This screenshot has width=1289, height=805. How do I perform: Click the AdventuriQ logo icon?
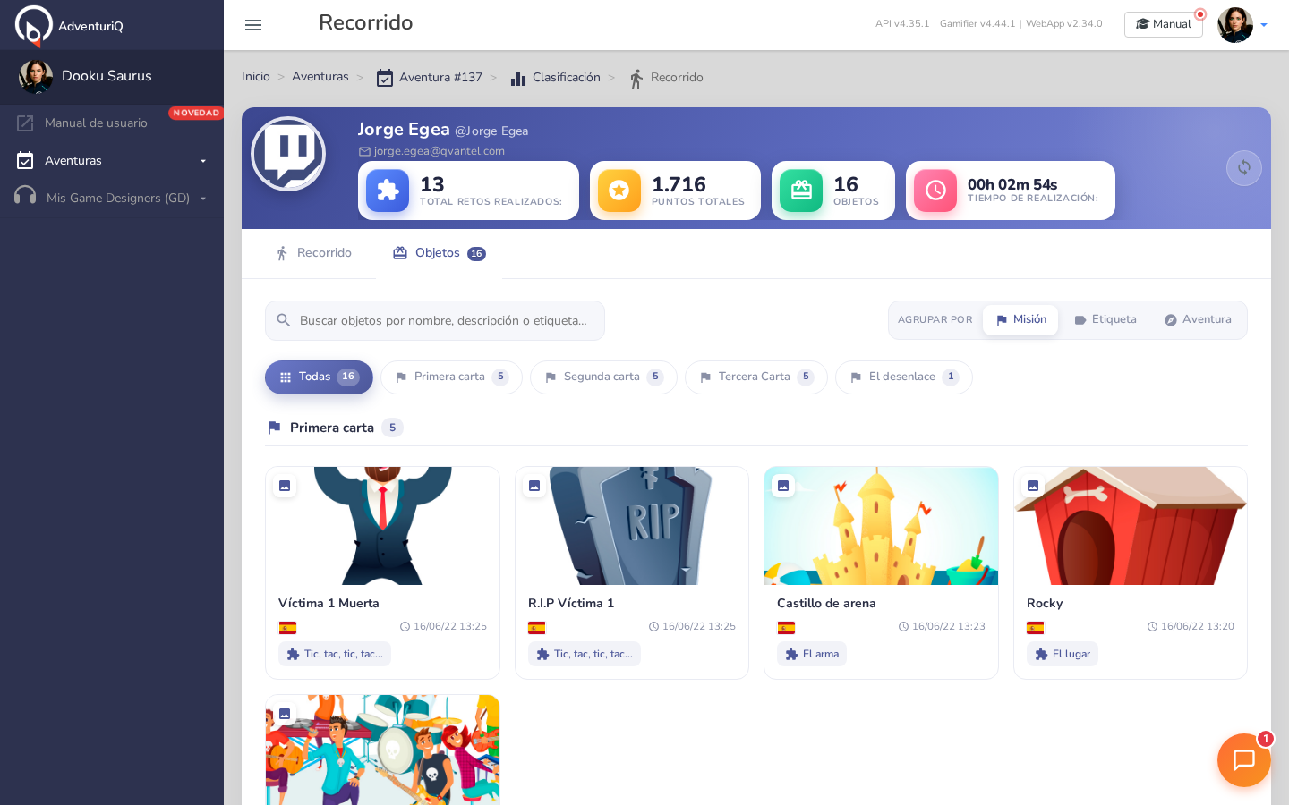coord(33,25)
